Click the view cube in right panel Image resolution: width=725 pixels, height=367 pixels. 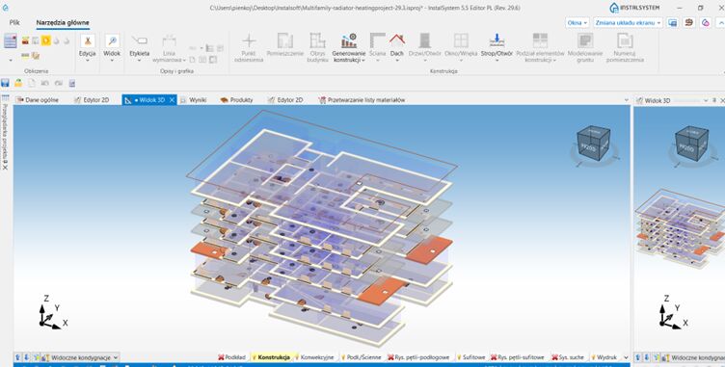coord(691,144)
